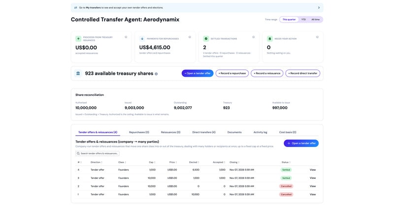This screenshot has width=394, height=206.
Task: Open the Tender offers & reissuances tab
Action: (x=98, y=132)
